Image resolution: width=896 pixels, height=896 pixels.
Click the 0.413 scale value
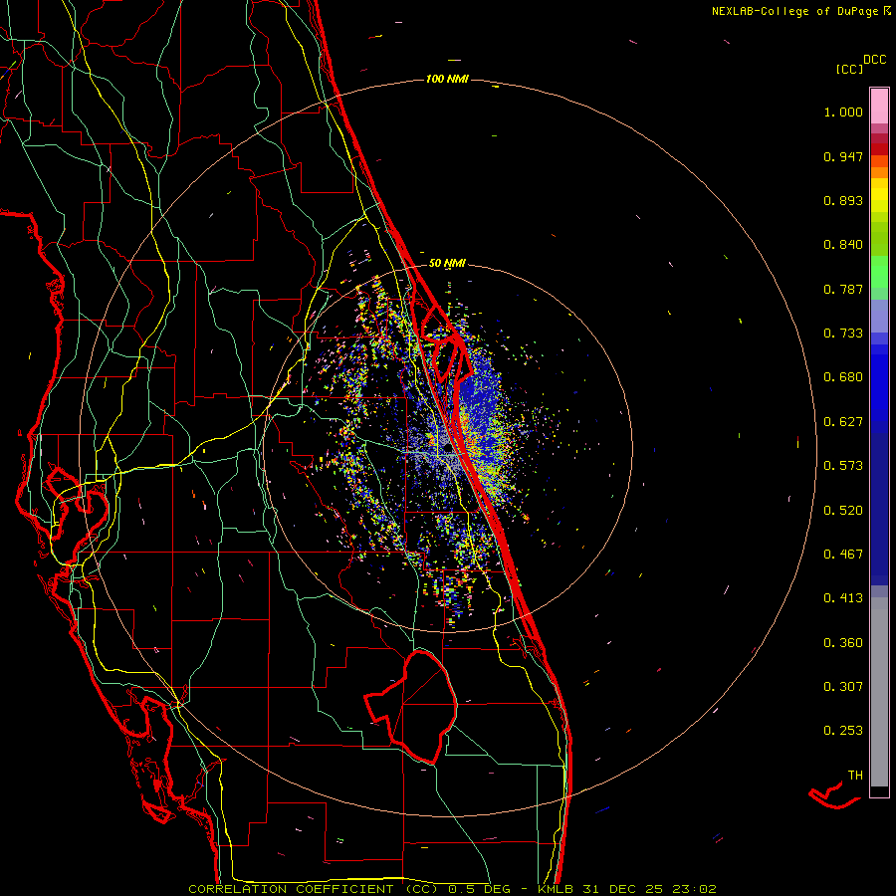843,598
